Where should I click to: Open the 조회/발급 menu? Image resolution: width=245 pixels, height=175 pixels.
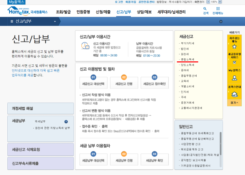(63, 12)
